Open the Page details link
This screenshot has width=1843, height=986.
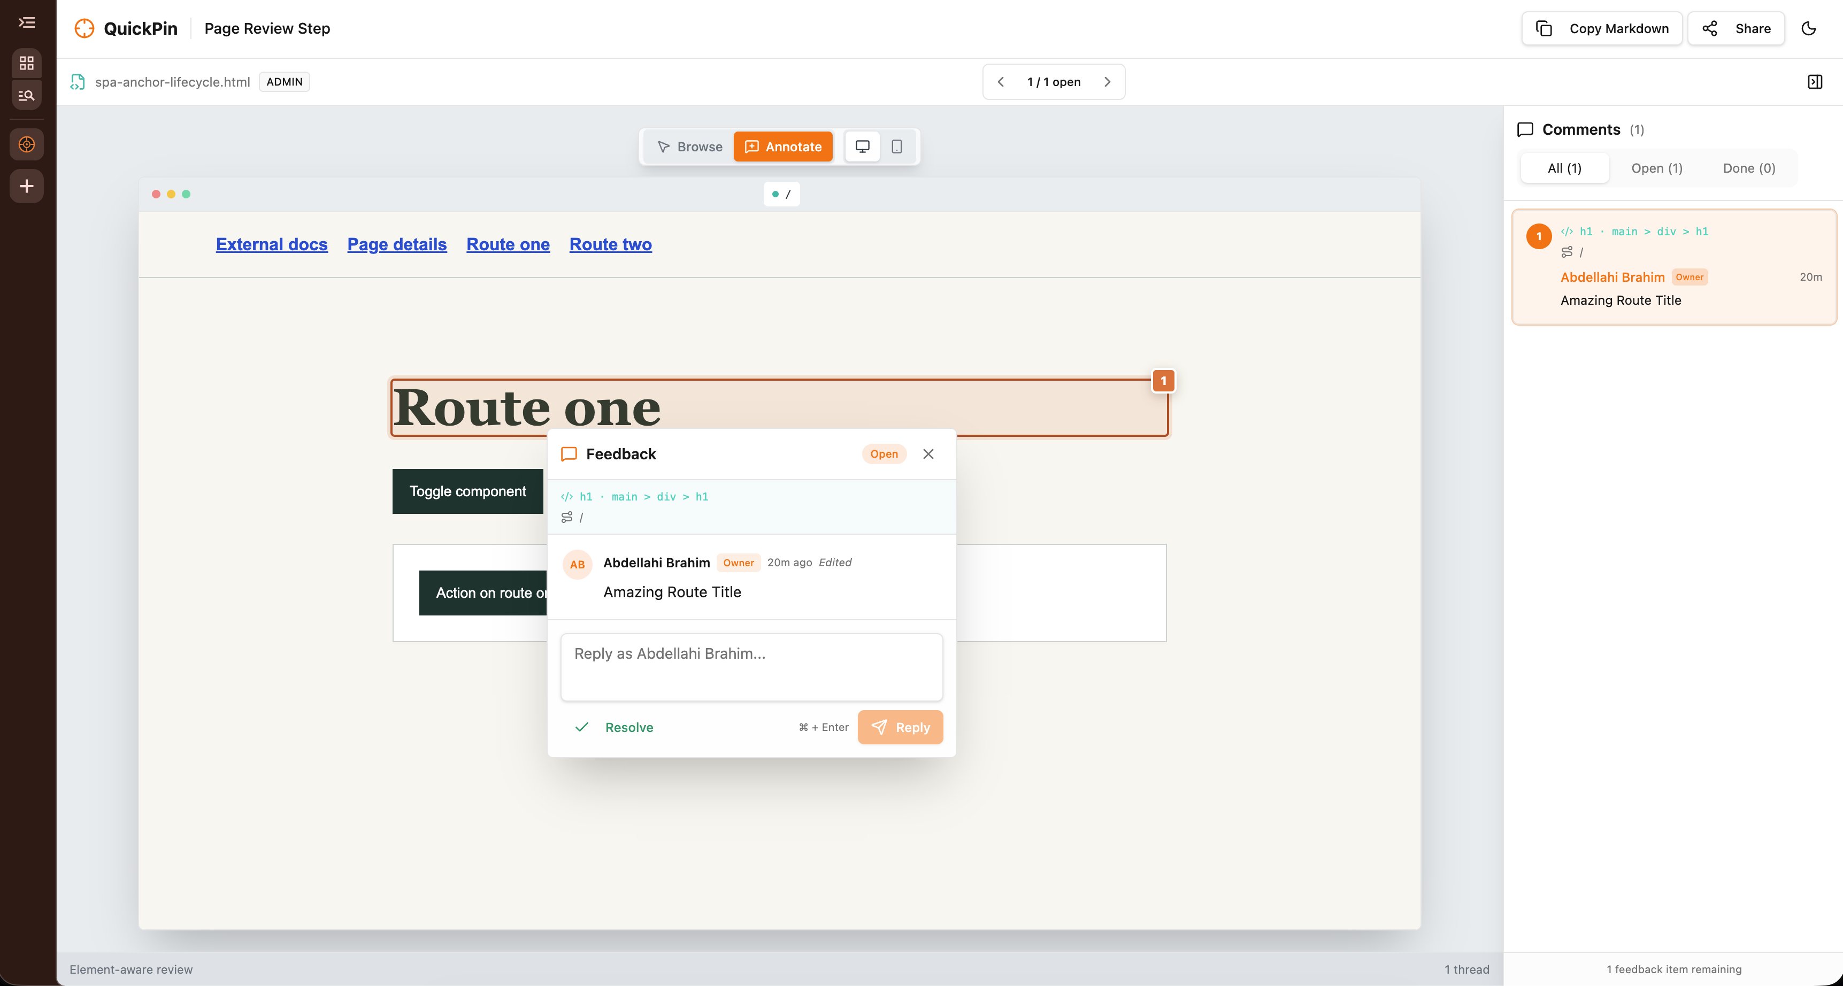point(397,245)
